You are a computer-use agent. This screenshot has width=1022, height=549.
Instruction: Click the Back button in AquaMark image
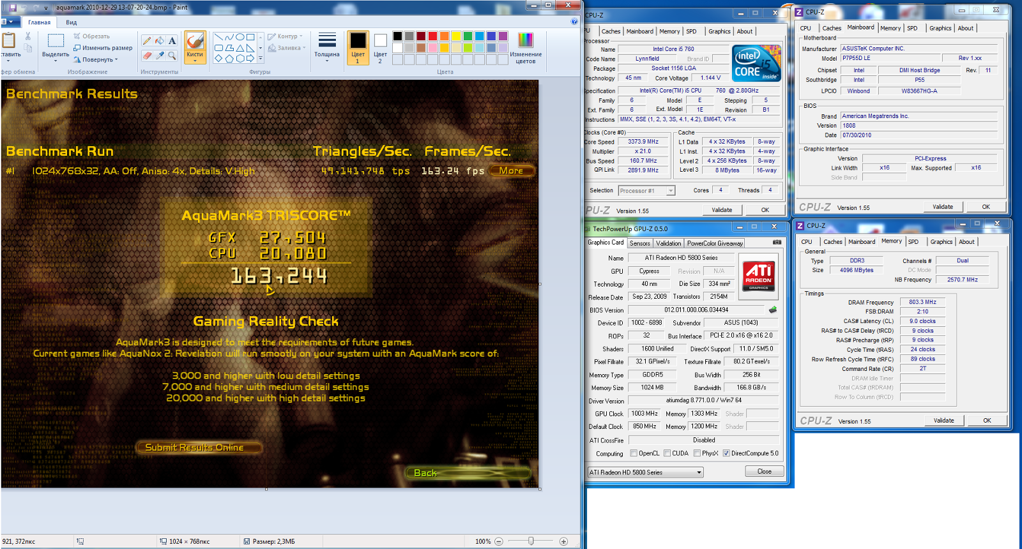[468, 473]
